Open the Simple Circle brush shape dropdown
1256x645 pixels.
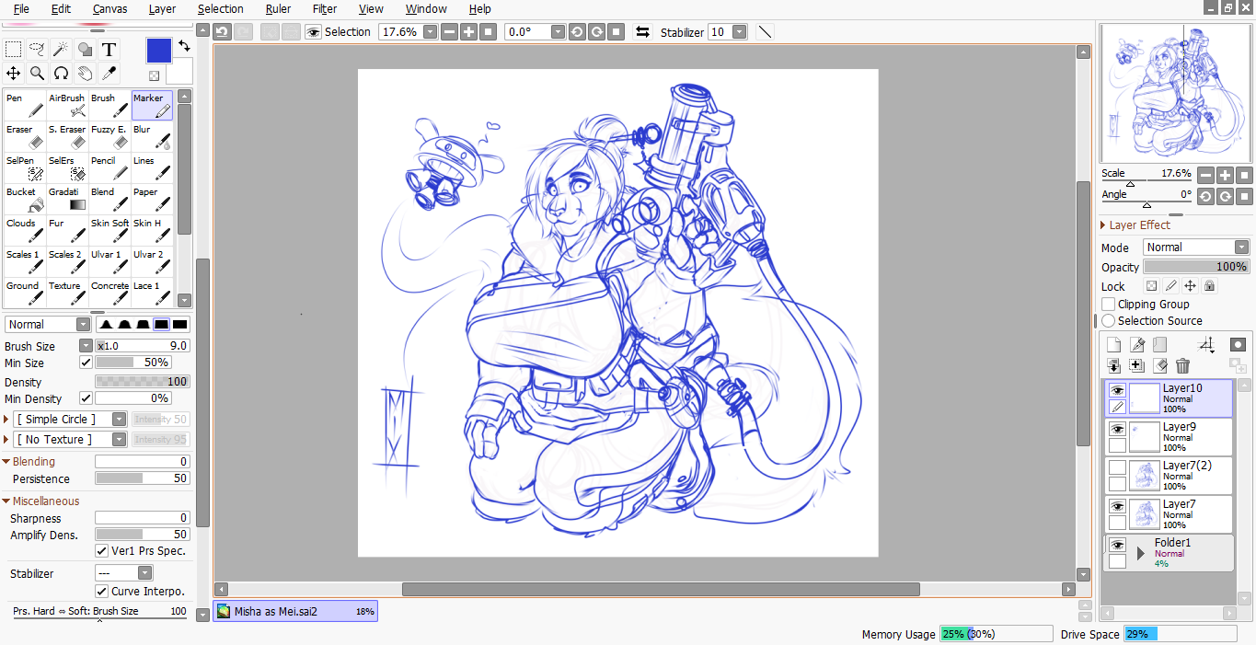(70, 419)
